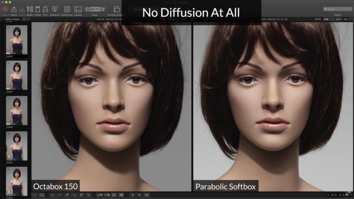The width and height of the screenshot is (354, 199).
Task: Select the highlighted orange tool in bottom toolbar
Action: pyautogui.click(x=74, y=195)
